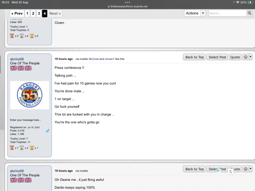Screen dimensions: 255x191
Task: Click the gold trophy icon showing x 1
Action: [x=32, y=148]
